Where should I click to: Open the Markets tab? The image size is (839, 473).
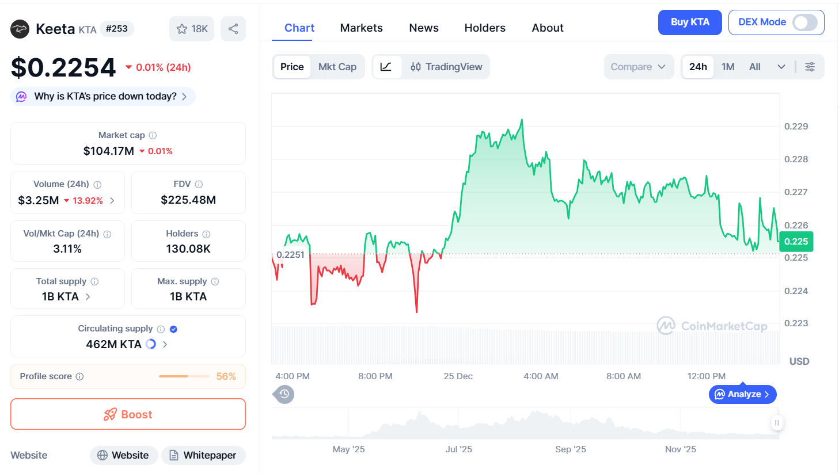click(x=361, y=28)
